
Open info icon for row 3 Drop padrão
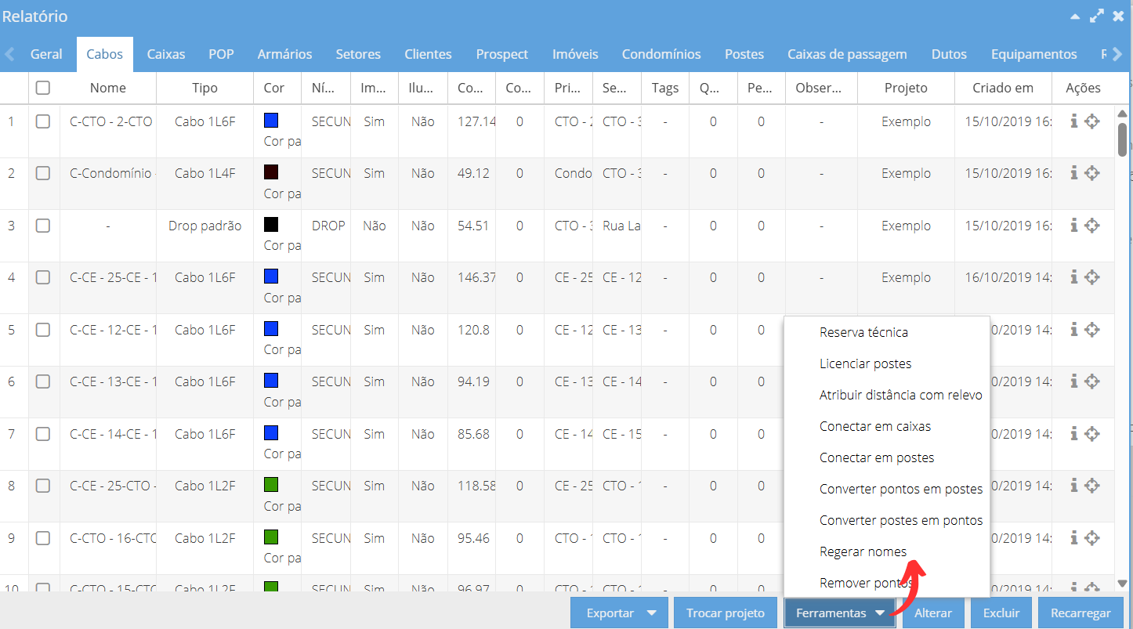tap(1074, 226)
